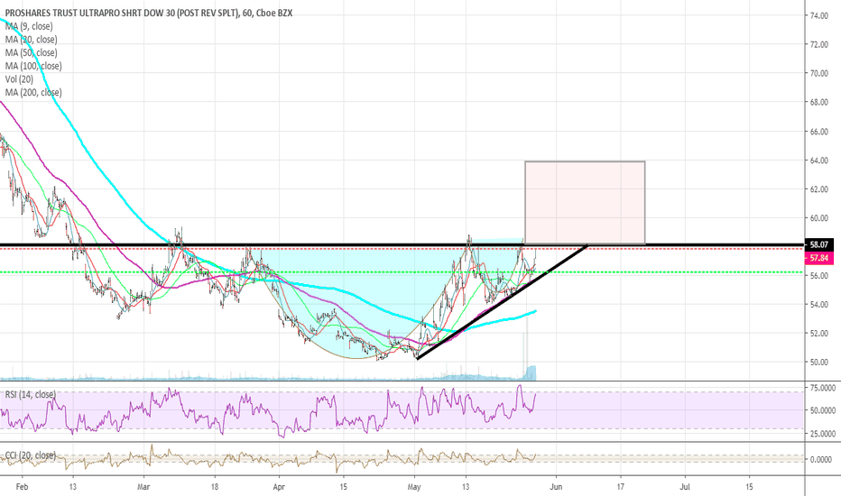Select the MA (50, close) indicator label
Viewport: 841px width, 496px height.
(31, 52)
